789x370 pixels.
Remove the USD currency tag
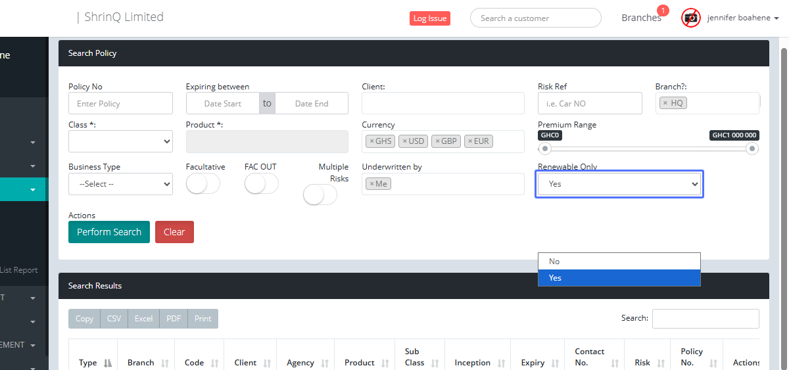[404, 141]
